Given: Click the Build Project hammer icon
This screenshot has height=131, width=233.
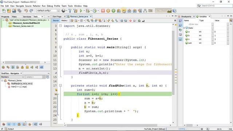Looking at the screenshot, I should click(70, 11).
